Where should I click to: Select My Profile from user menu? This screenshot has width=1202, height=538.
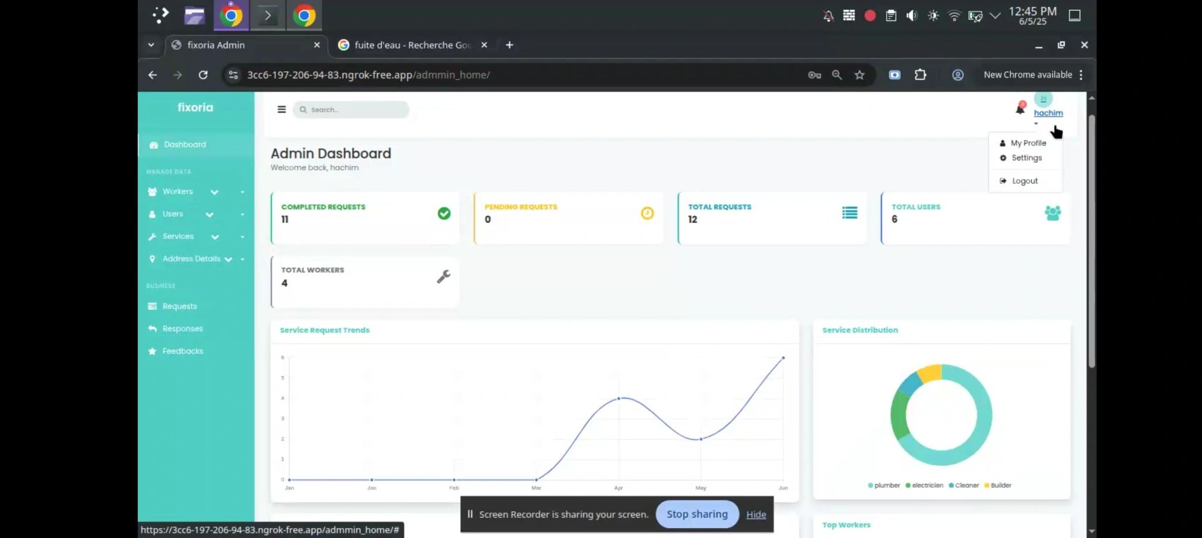(1028, 143)
